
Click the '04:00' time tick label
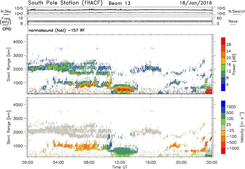pyautogui.click(x=58, y=163)
